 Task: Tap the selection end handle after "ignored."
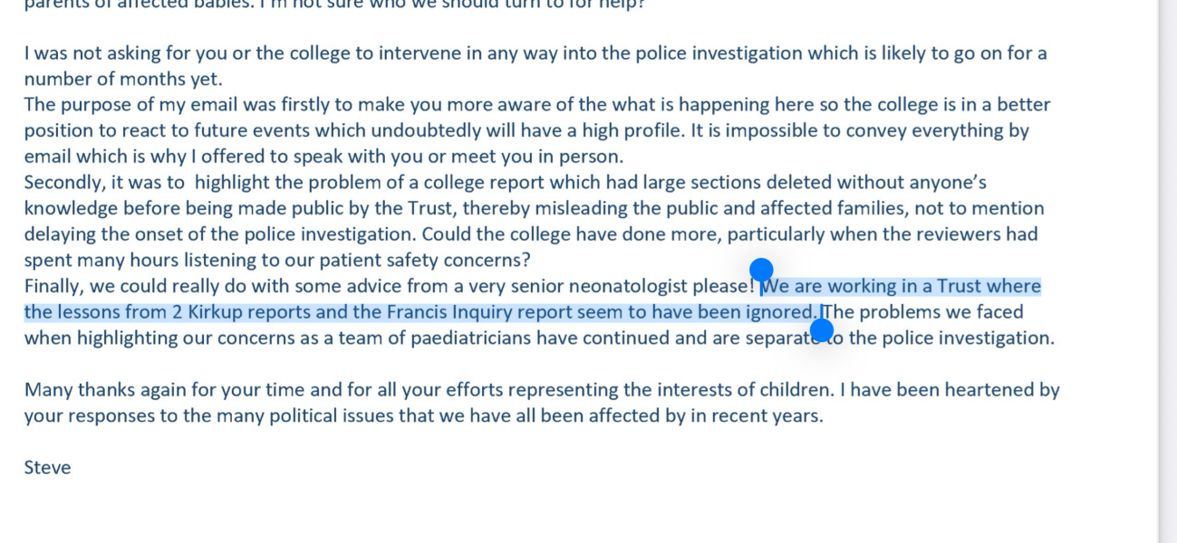pyautogui.click(x=822, y=330)
